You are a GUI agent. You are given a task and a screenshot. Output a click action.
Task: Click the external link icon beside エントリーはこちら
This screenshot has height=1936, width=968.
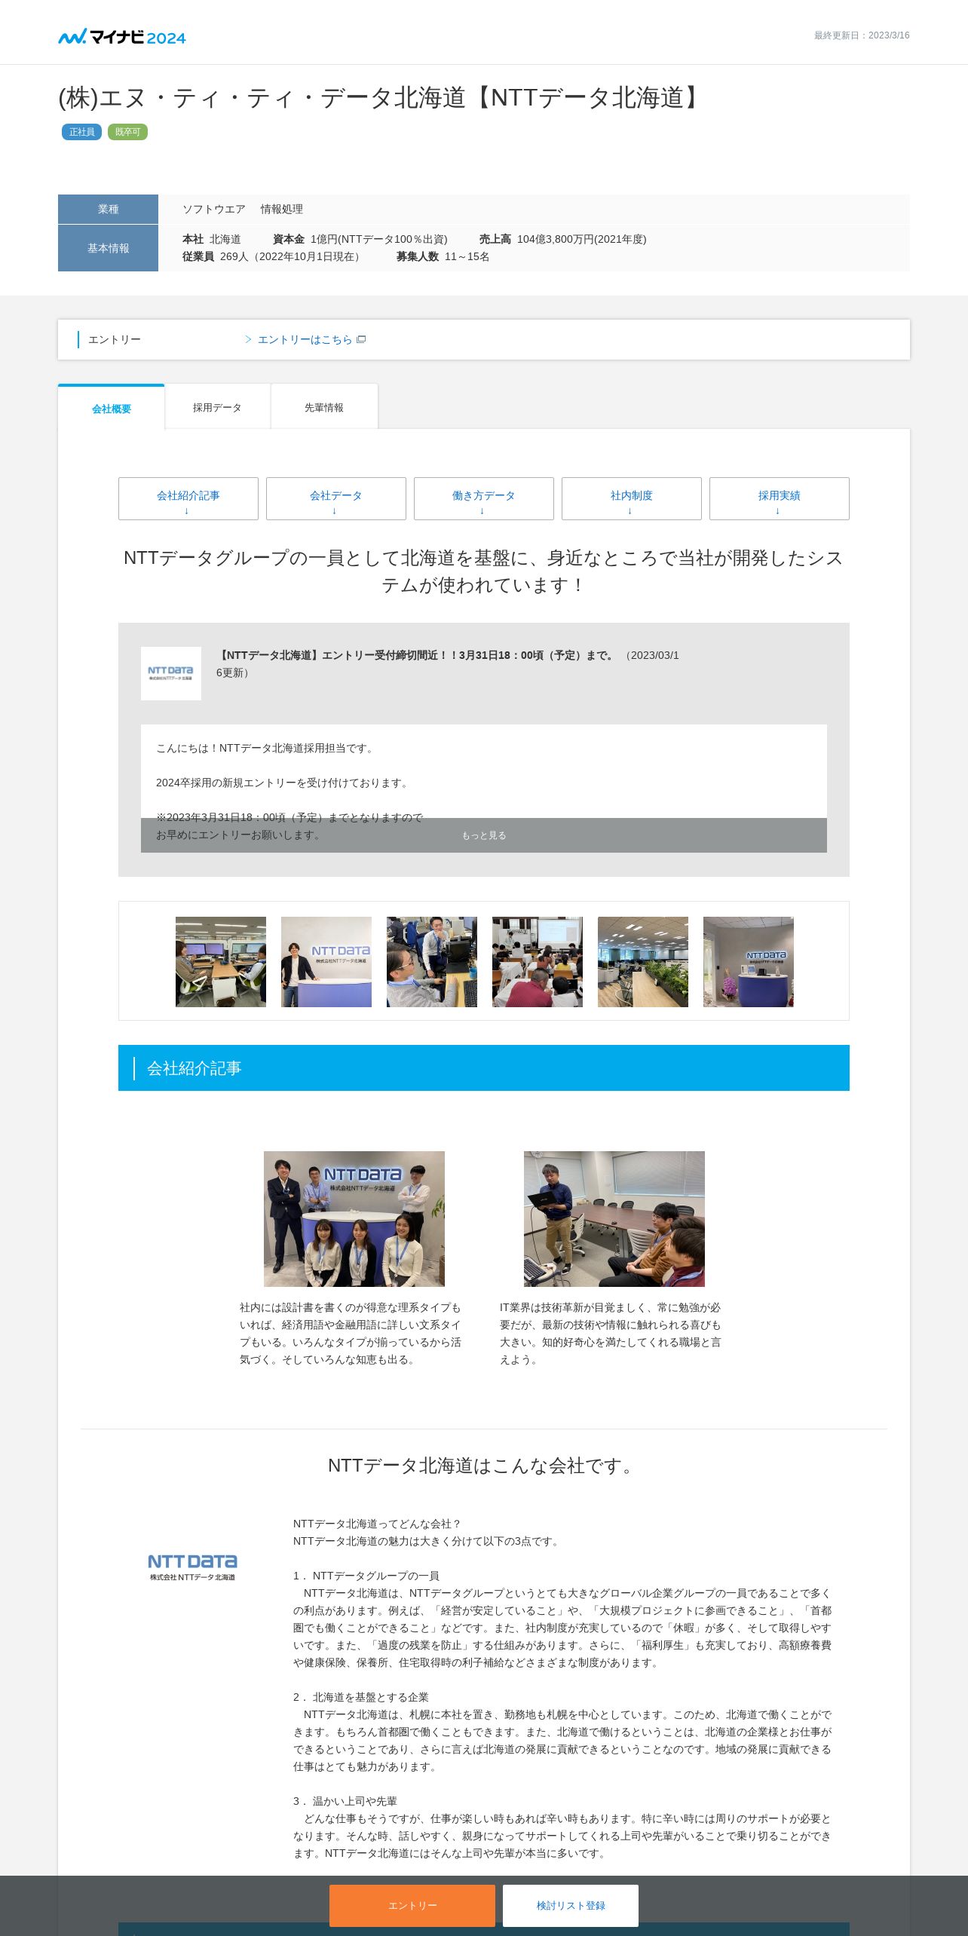(x=361, y=339)
